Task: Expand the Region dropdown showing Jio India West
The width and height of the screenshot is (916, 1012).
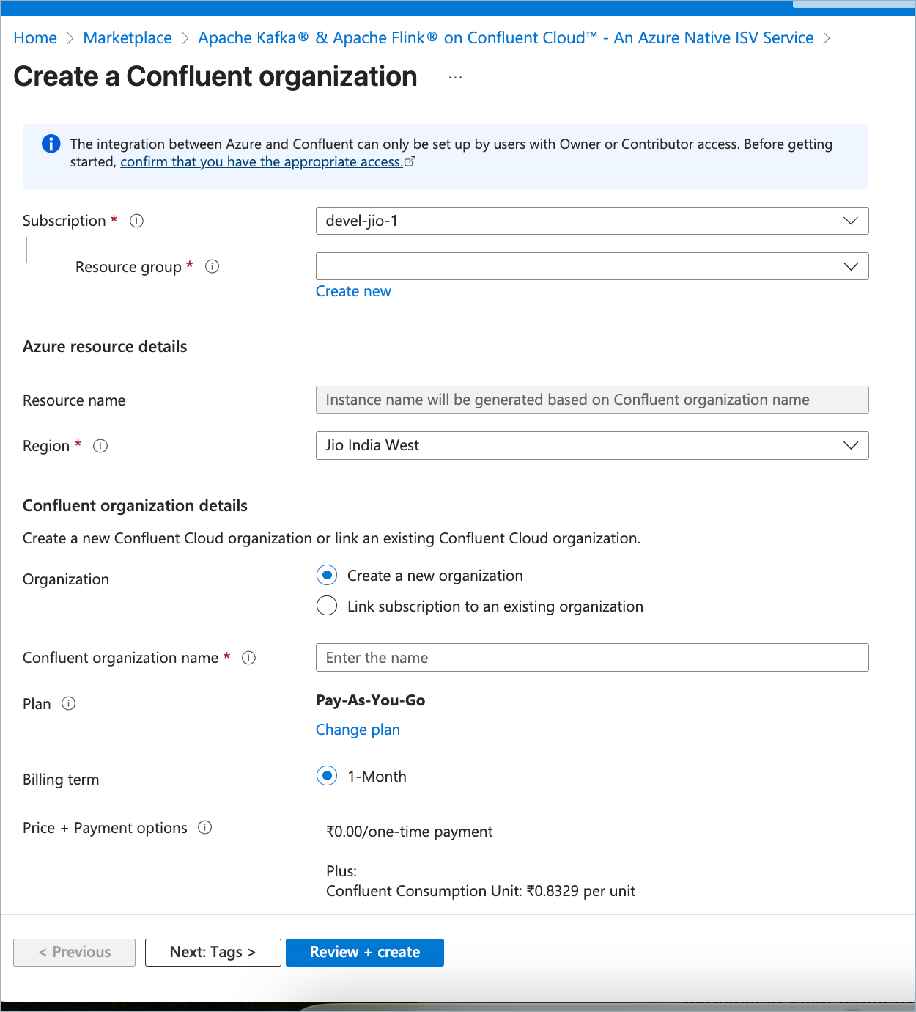Action: pyautogui.click(x=591, y=445)
